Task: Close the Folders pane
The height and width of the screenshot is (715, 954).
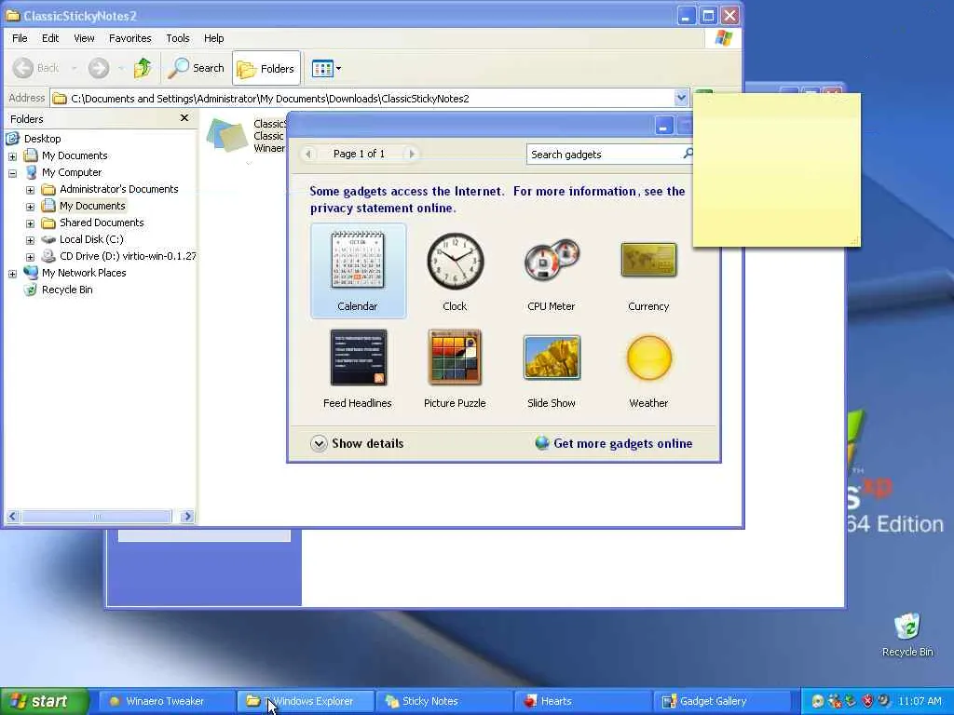Action: pyautogui.click(x=184, y=118)
